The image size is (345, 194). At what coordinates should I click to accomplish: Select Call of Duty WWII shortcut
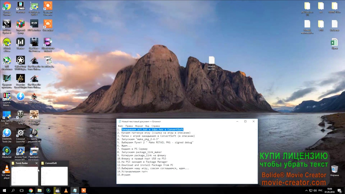point(20,63)
